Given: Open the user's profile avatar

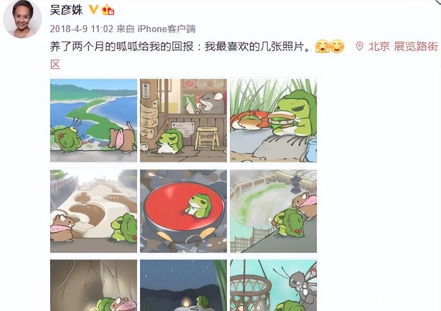Looking at the screenshot, I should (x=23, y=19).
